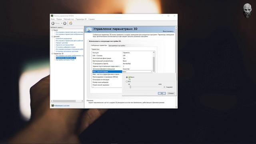Click parameter list scrollbar up arrow

[154, 52]
